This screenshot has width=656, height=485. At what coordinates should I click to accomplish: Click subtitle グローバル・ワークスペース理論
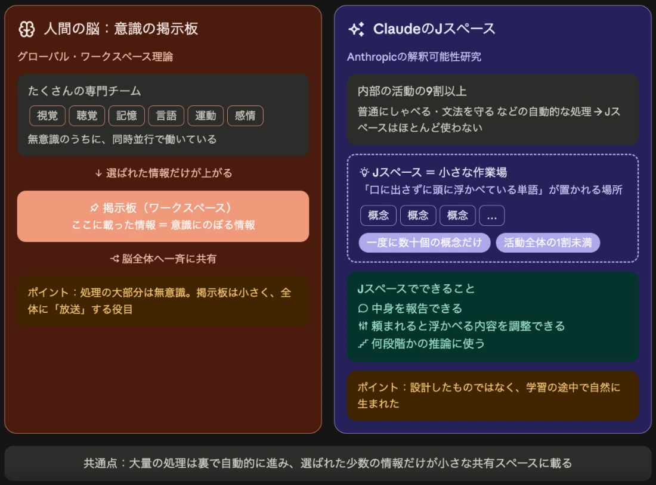(95, 57)
